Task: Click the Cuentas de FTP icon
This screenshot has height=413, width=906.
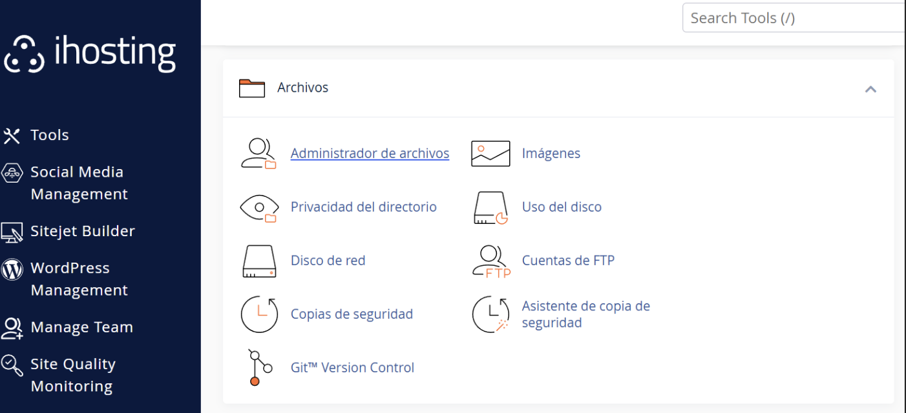Action: click(x=490, y=261)
